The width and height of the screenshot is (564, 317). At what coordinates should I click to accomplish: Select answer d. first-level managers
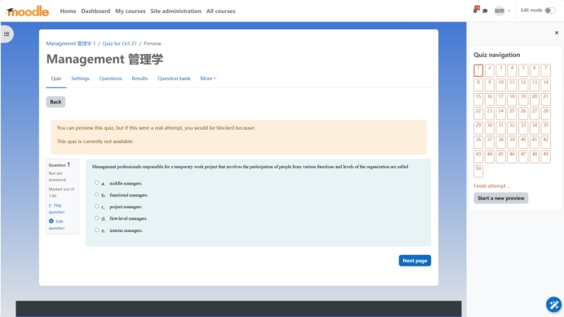click(97, 218)
